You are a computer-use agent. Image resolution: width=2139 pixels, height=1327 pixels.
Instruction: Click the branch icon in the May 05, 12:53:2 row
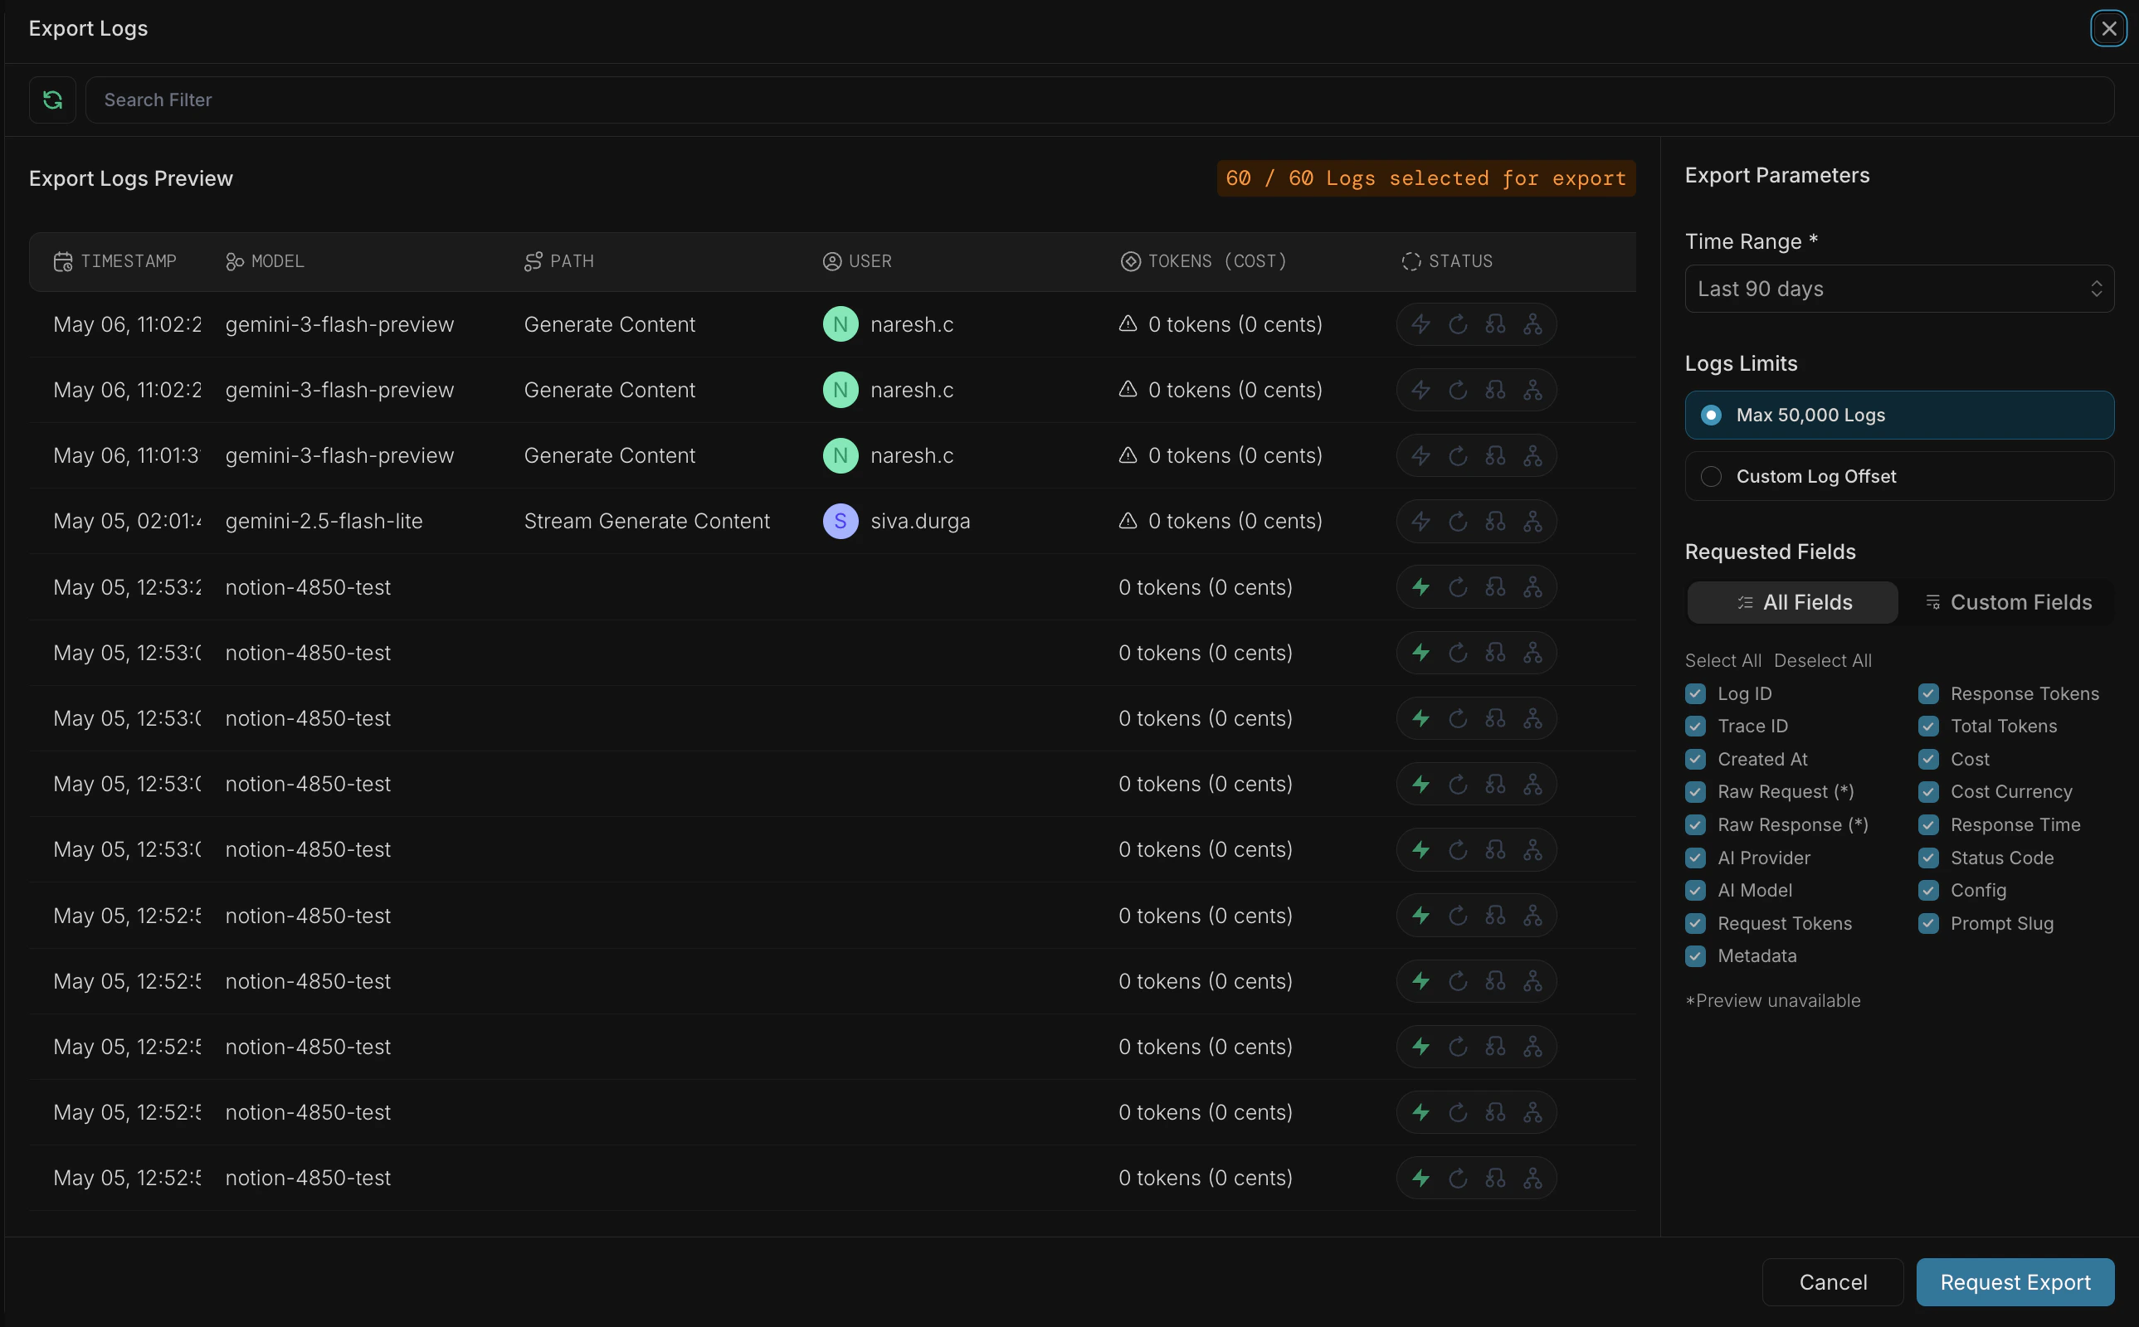click(1496, 587)
